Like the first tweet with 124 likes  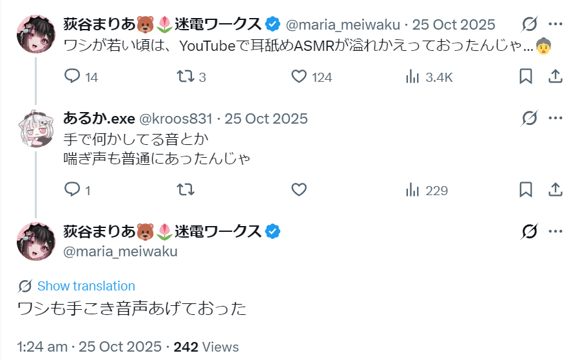pos(311,77)
